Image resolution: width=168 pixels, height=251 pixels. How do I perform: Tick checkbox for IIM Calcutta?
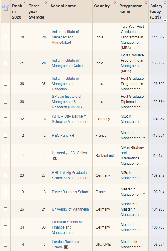pyautogui.click(x=5, y=63)
